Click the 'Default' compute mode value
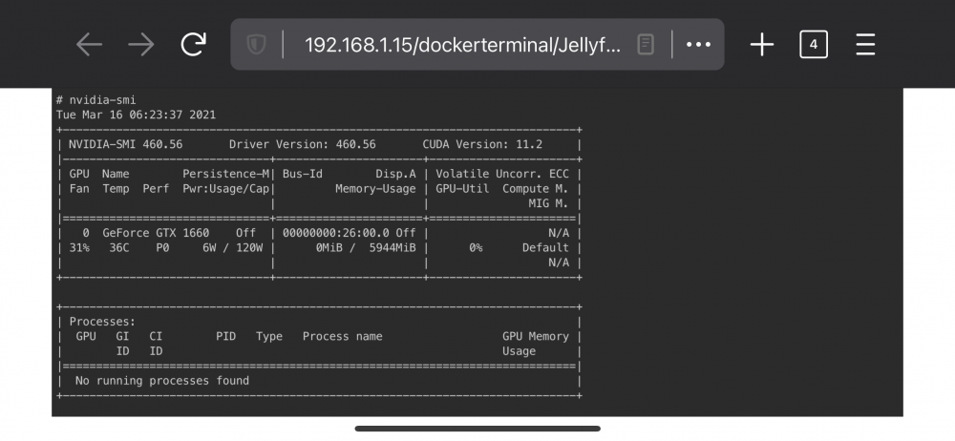The image size is (955, 441). 545,248
